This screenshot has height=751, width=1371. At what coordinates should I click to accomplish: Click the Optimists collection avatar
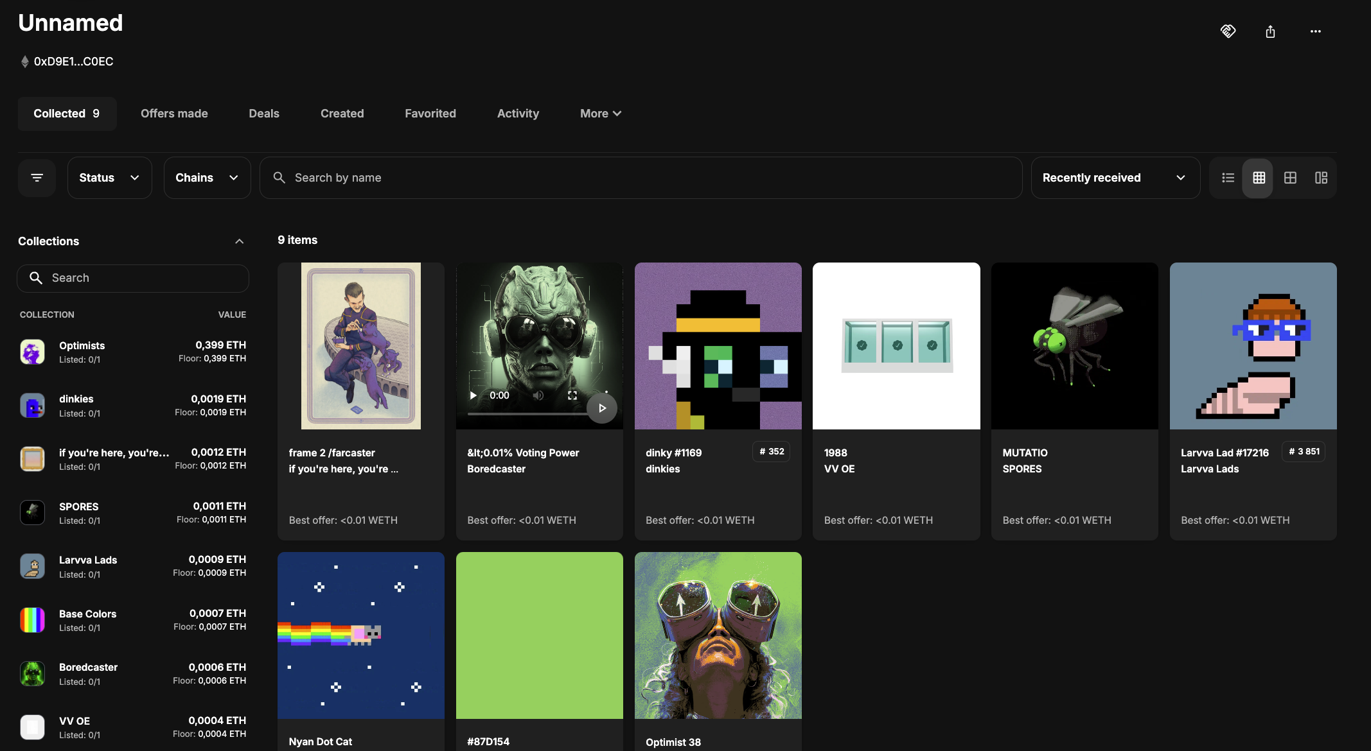[x=32, y=352]
